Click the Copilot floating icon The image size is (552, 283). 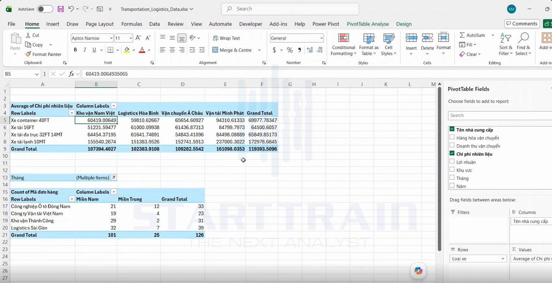click(418, 271)
